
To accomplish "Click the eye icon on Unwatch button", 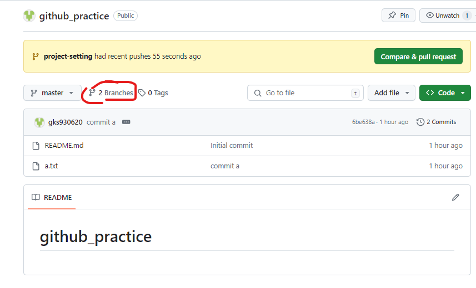I will 429,15.
